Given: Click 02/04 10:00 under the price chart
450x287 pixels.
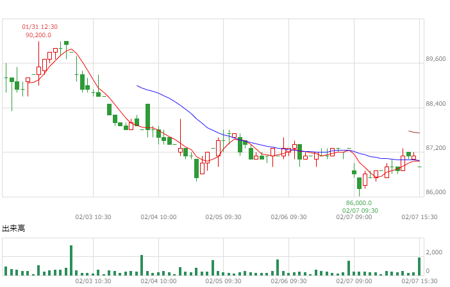Looking at the screenshot, I should click(x=158, y=217).
